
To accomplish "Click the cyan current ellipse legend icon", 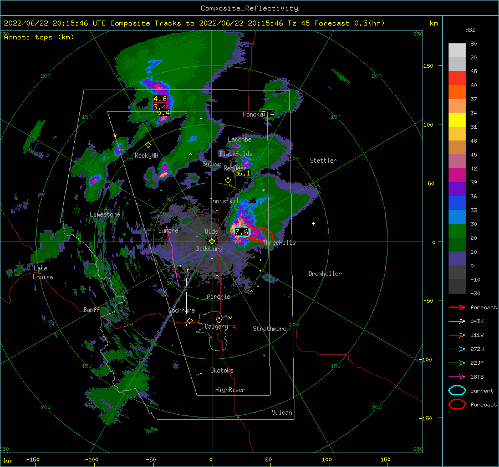I will tap(457, 390).
